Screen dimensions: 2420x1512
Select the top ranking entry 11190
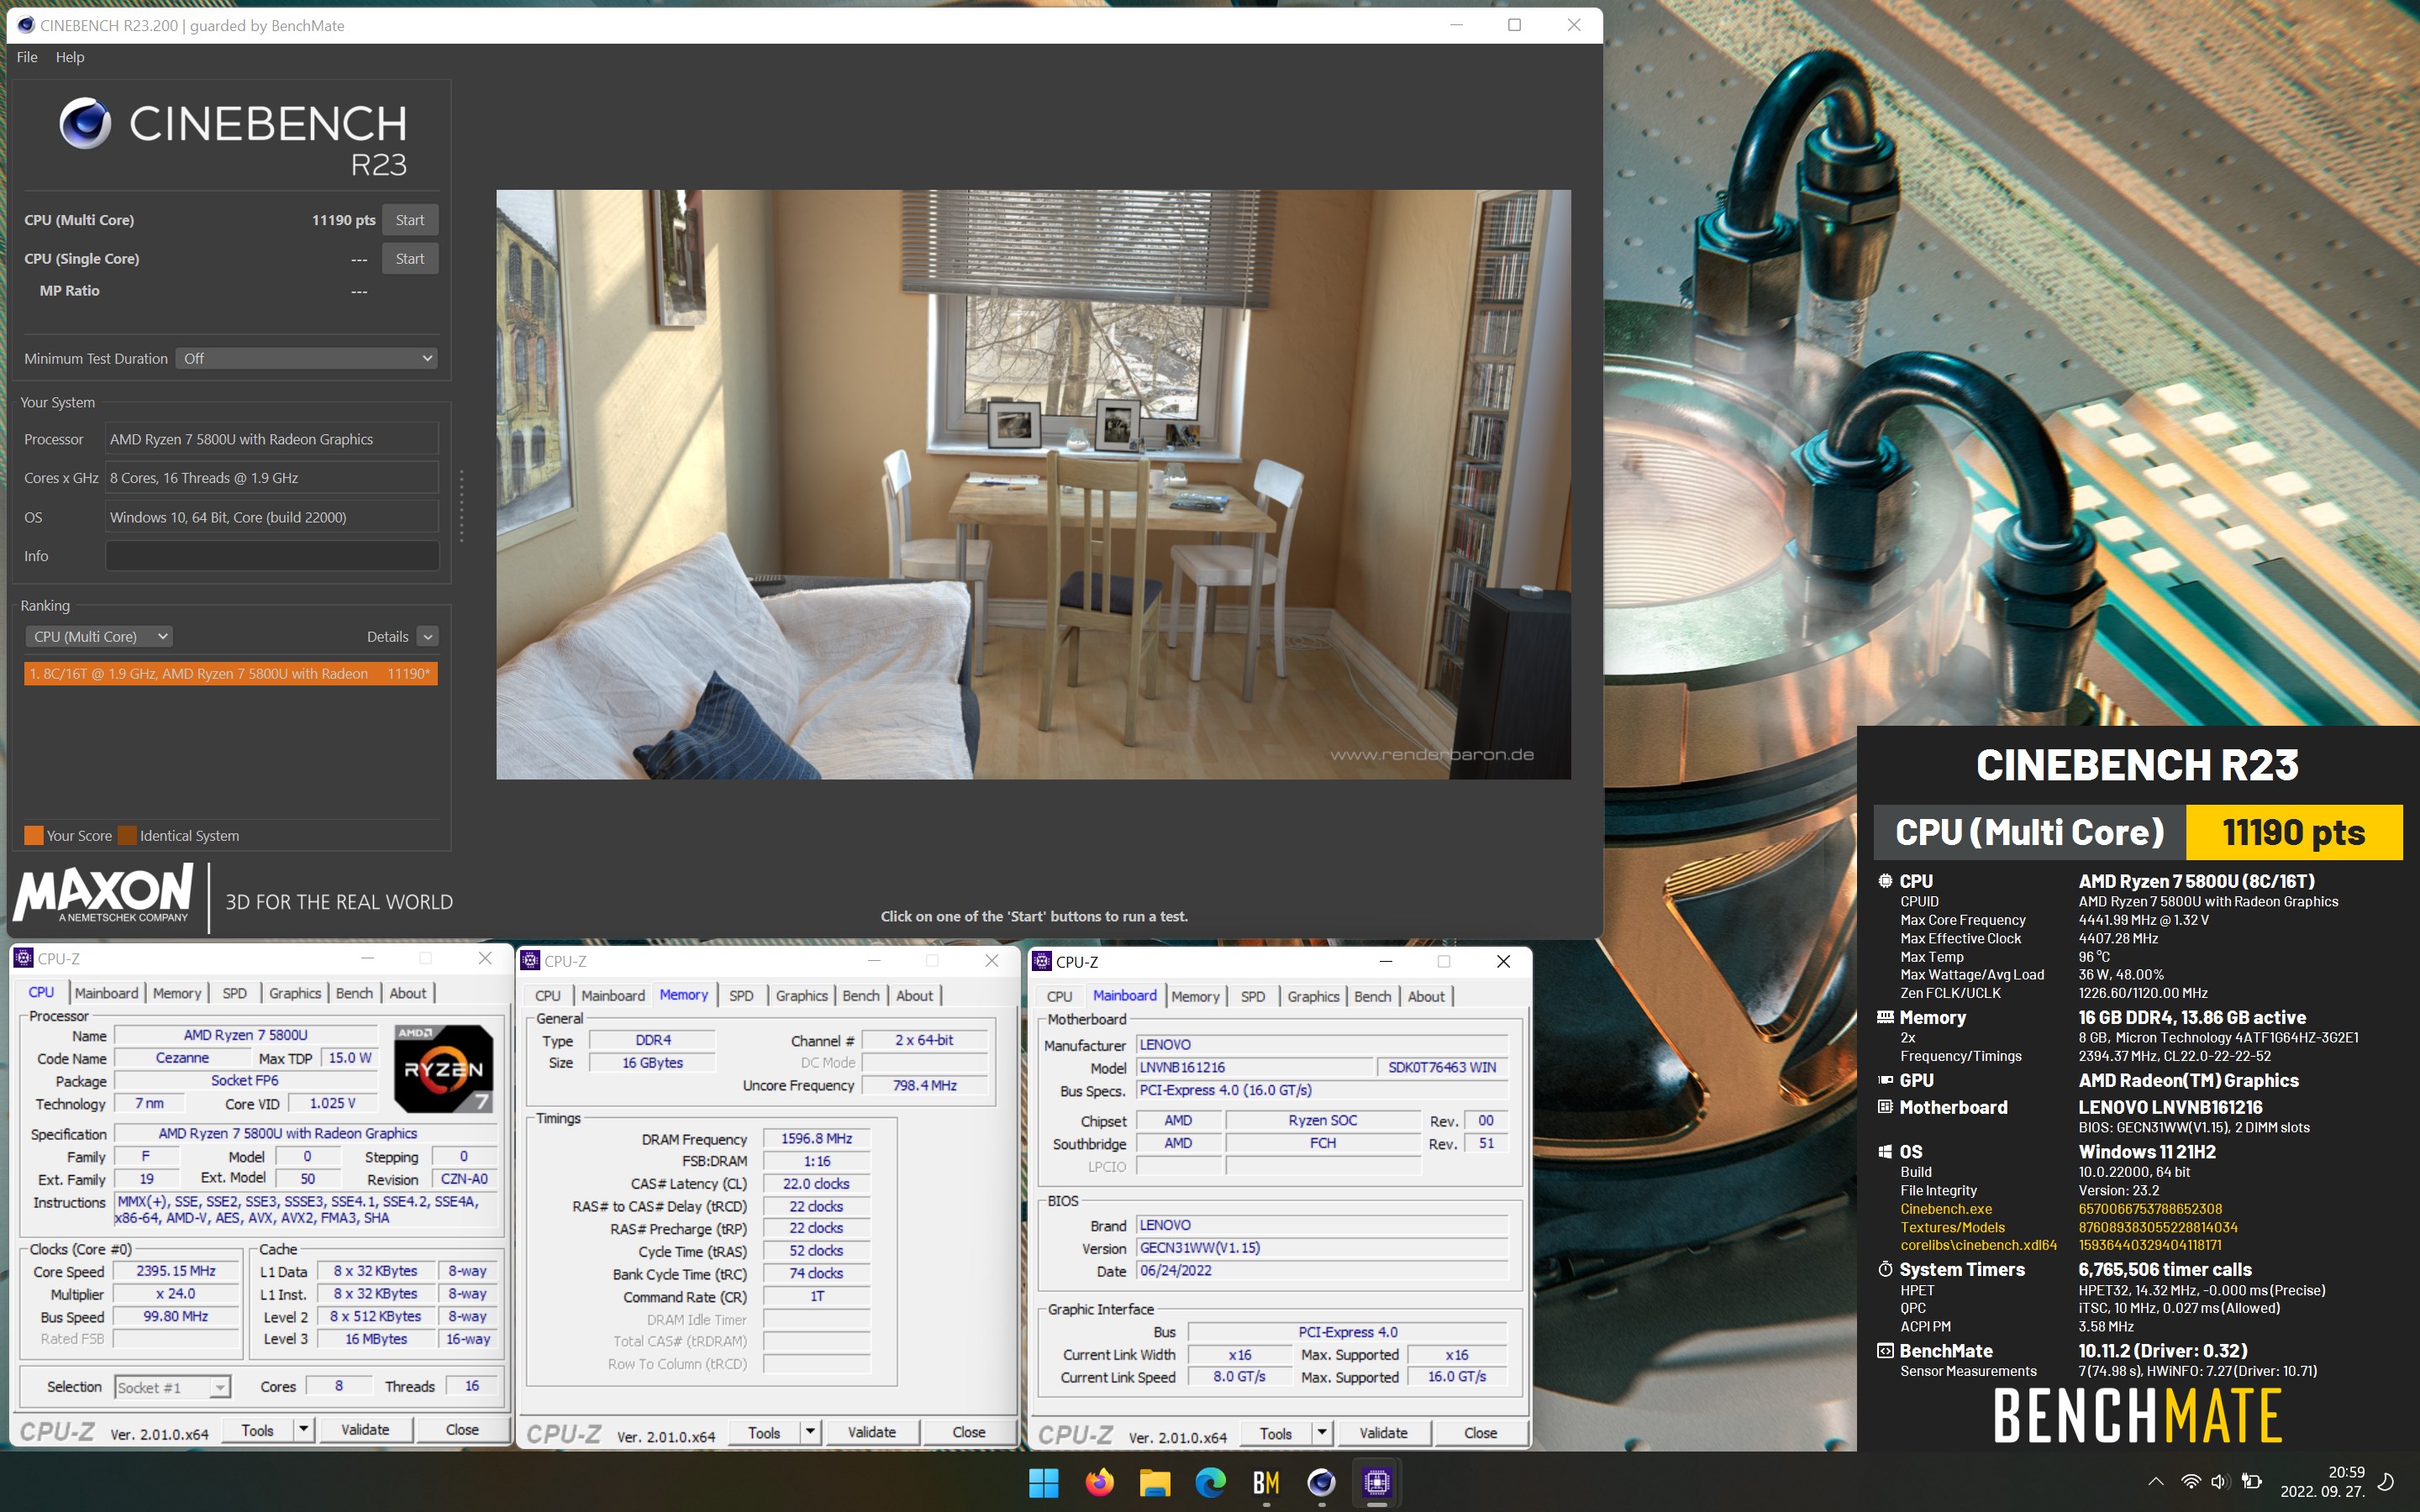tap(231, 674)
